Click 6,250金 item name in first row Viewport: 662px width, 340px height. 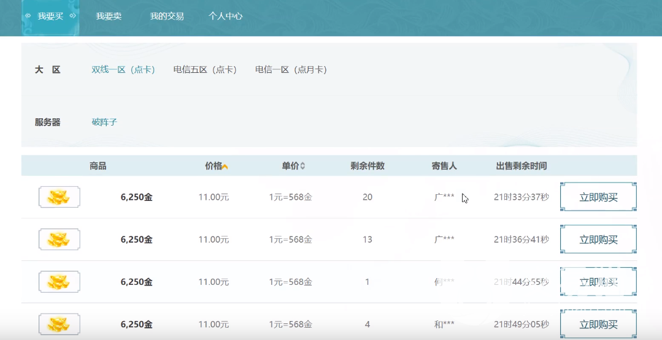click(x=136, y=197)
